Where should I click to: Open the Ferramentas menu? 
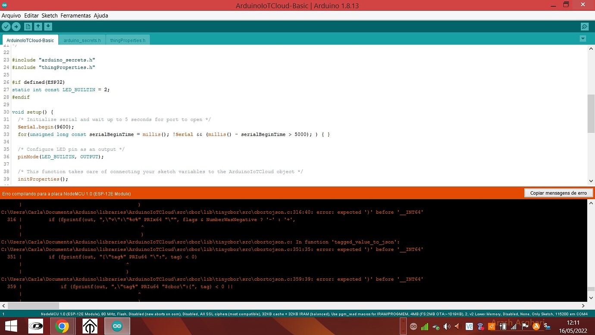point(75,15)
